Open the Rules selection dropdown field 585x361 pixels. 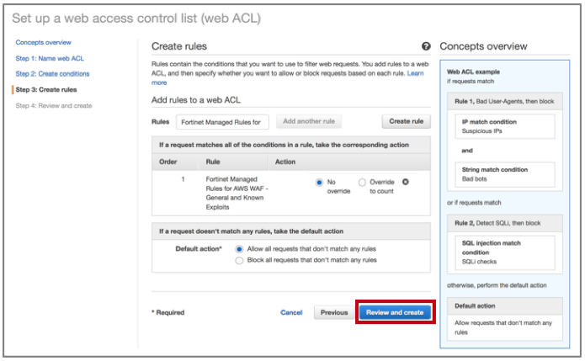pos(222,122)
